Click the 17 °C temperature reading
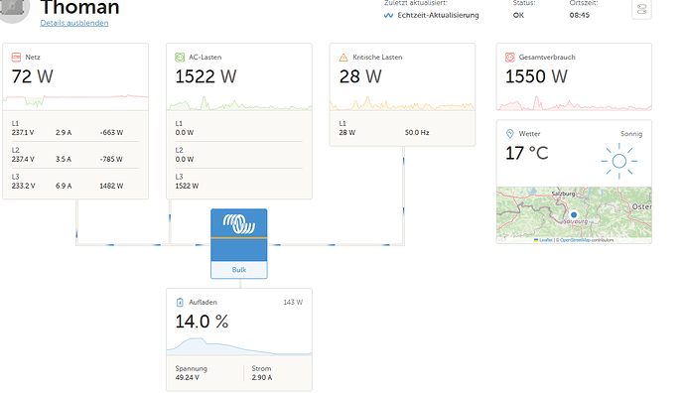The height and width of the screenshot is (393, 684). [526, 153]
